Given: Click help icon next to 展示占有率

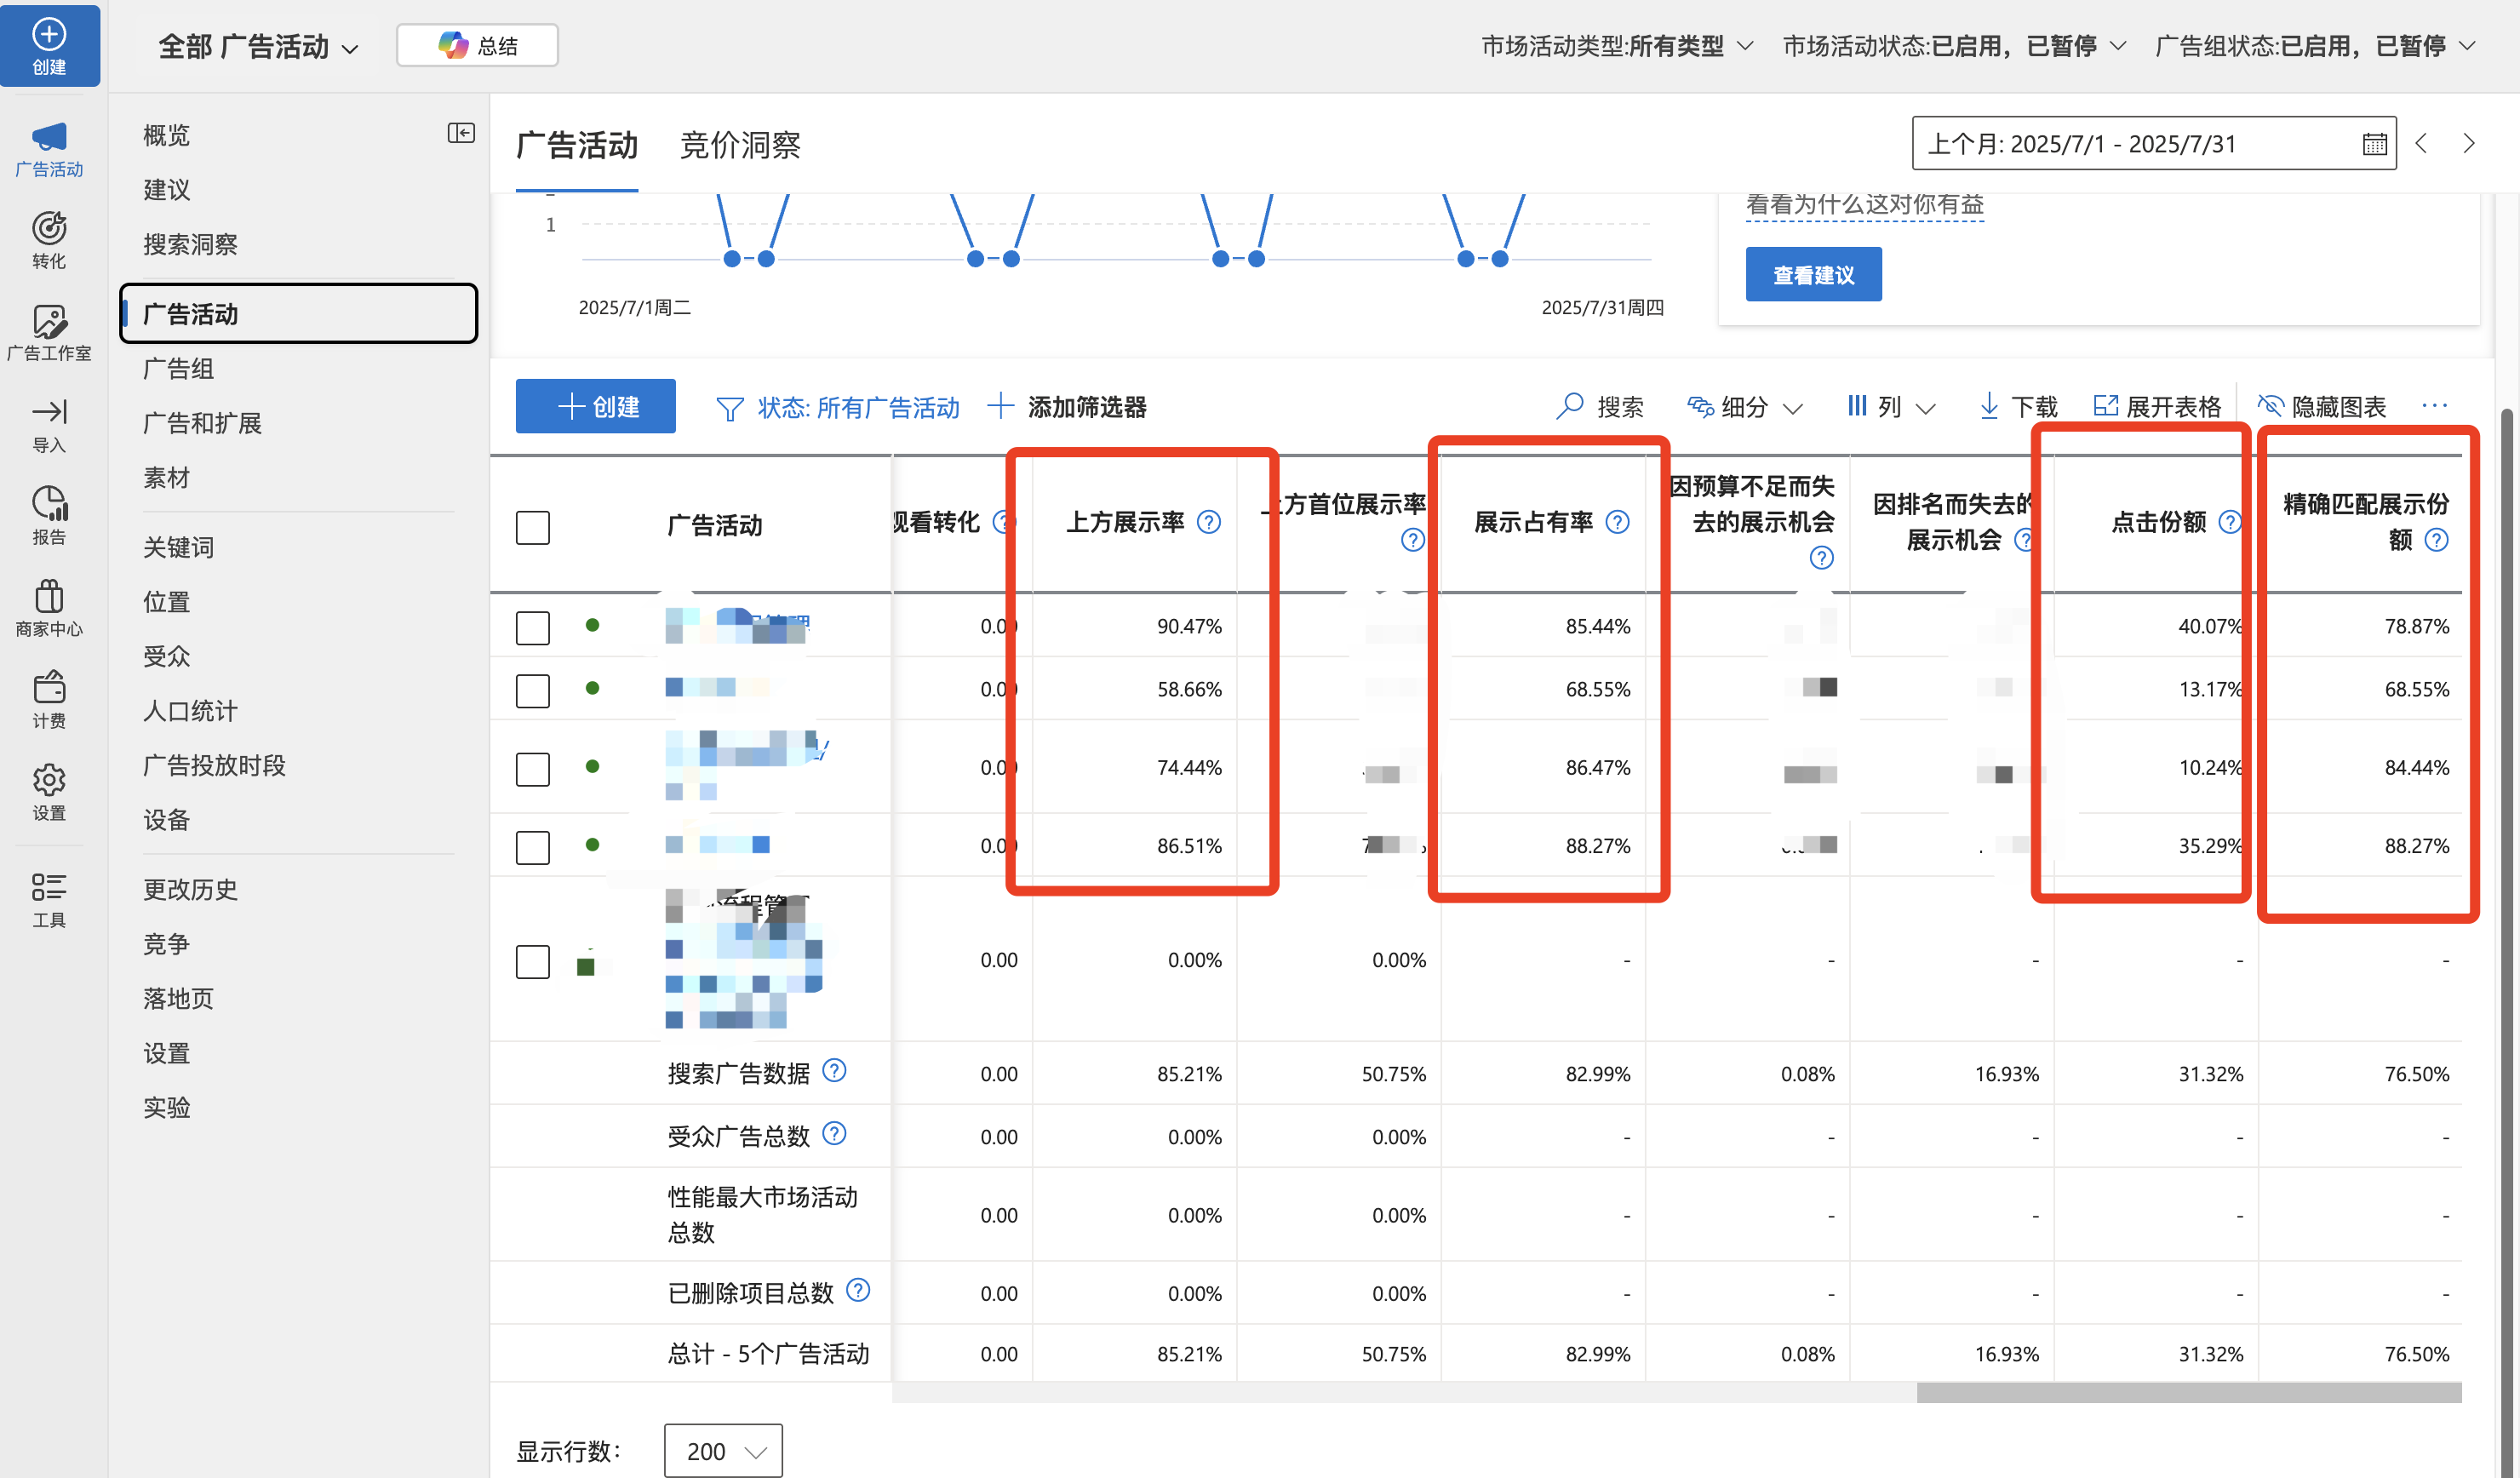Looking at the screenshot, I should tap(1617, 522).
